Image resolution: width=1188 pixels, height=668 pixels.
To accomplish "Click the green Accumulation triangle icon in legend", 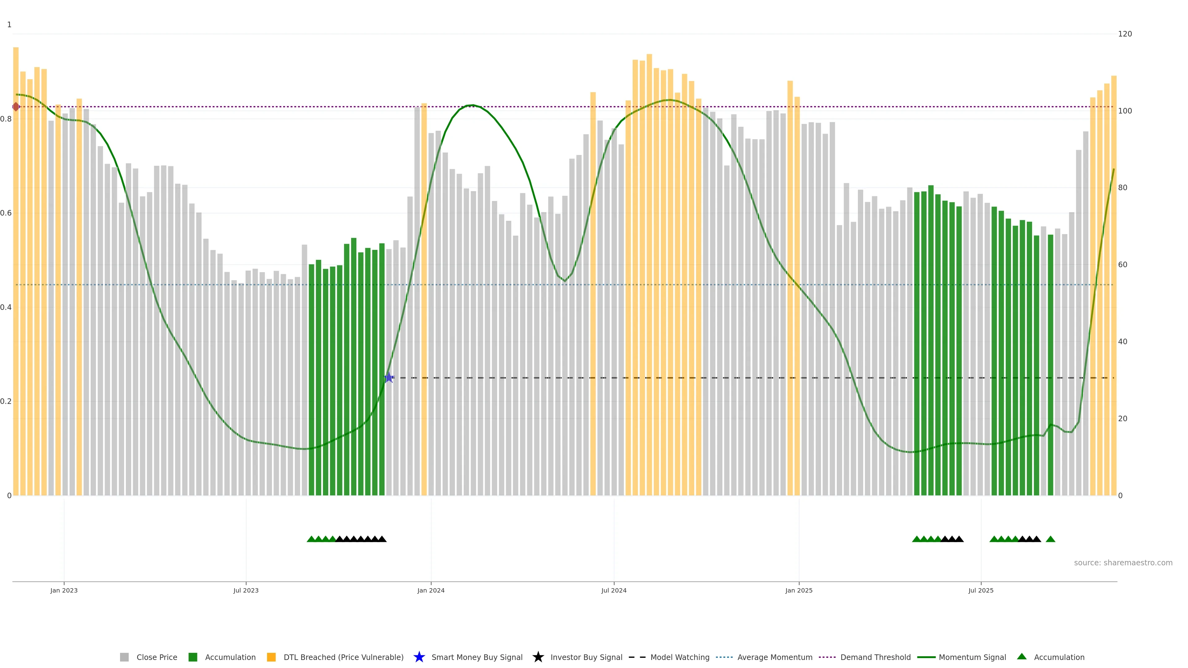I will 1022,657.
